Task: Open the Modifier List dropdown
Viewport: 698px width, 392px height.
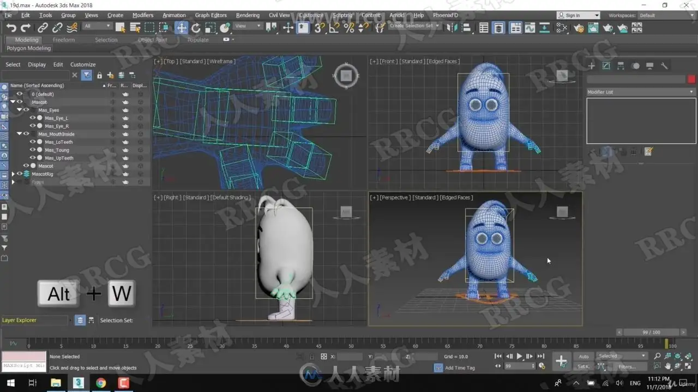Action: [x=641, y=92]
